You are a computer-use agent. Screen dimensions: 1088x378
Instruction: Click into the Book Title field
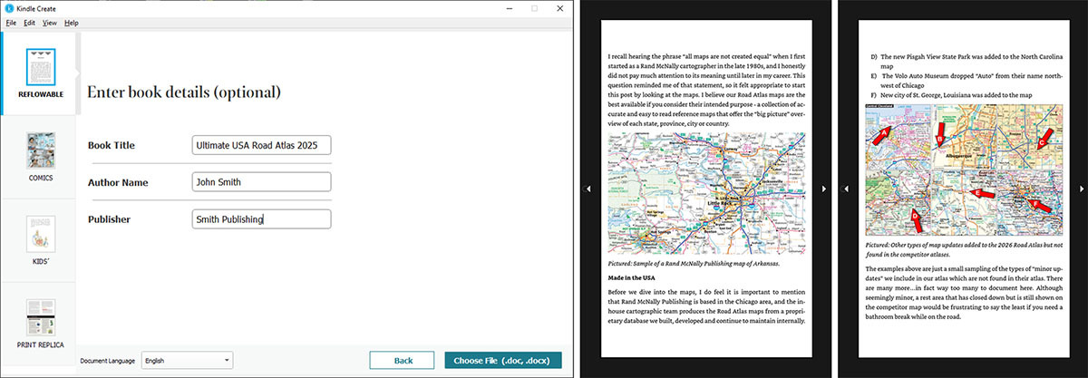pos(261,145)
